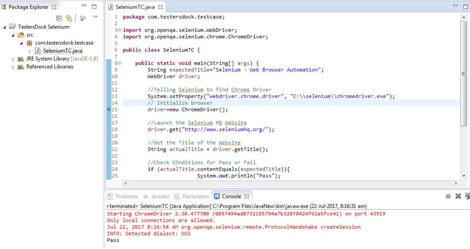Select the com.testersdock.testcase package
470x249 pixels.
pos(64,43)
